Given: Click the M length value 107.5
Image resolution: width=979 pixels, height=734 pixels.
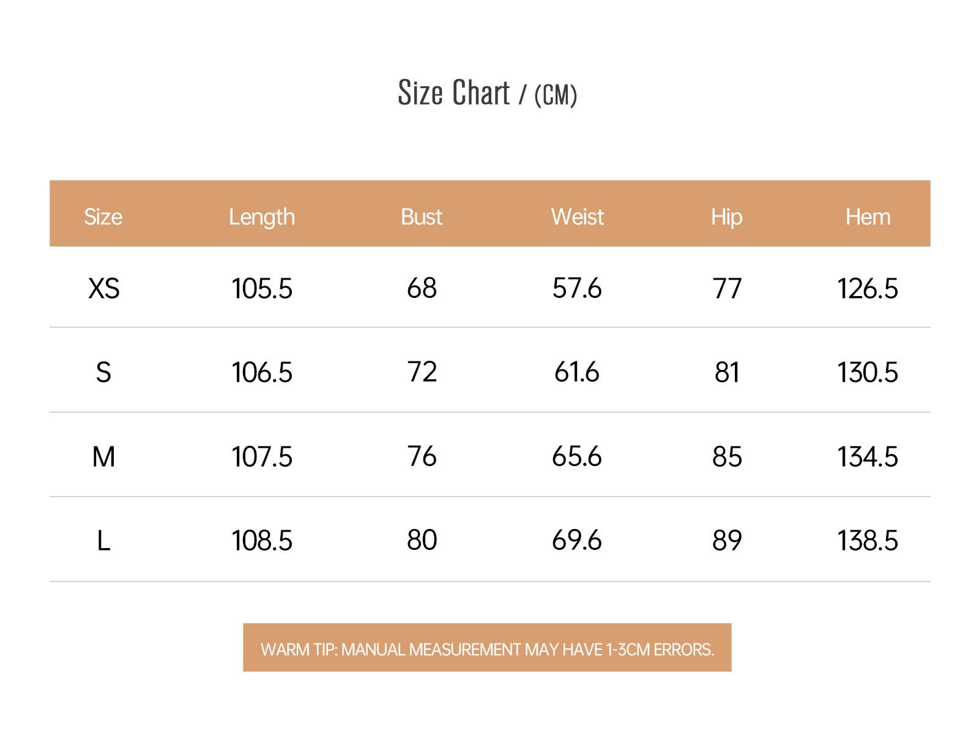Looking at the screenshot, I should [x=262, y=456].
